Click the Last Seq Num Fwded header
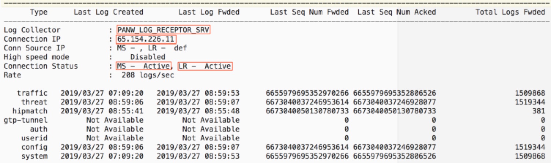This screenshot has width=551, height=163. [309, 12]
